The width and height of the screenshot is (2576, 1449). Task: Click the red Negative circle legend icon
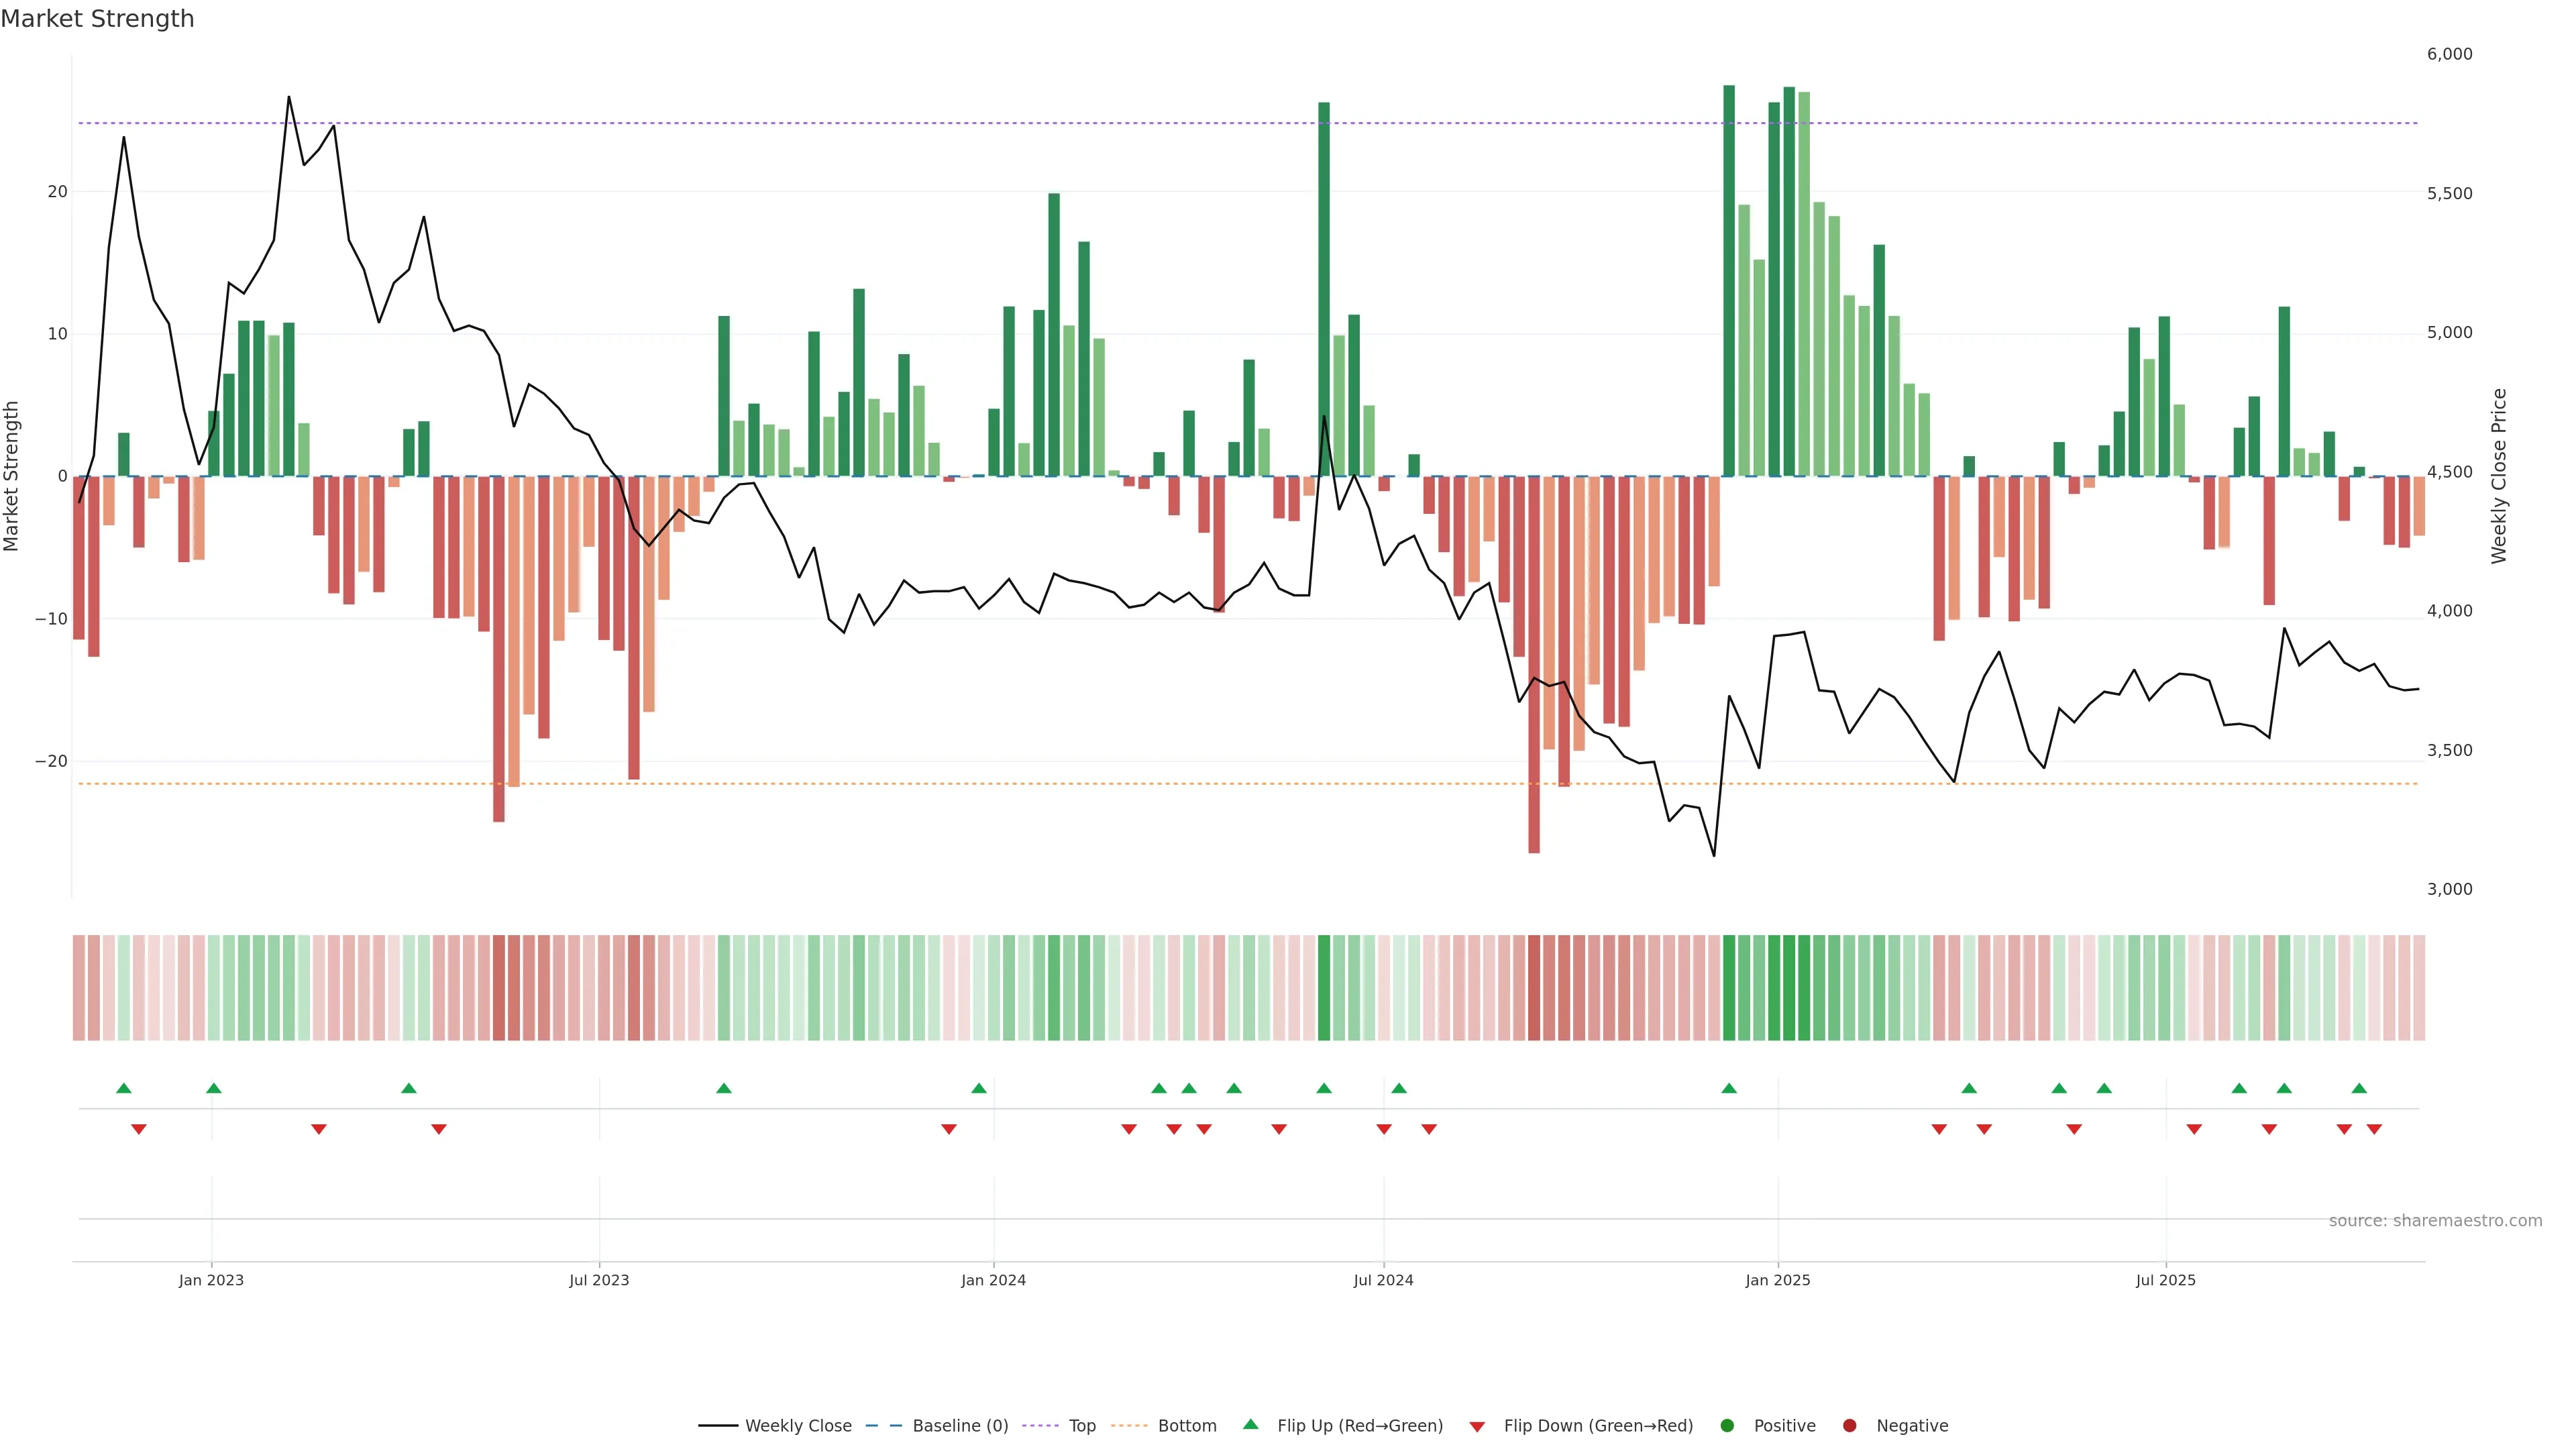pyautogui.click(x=1849, y=1425)
